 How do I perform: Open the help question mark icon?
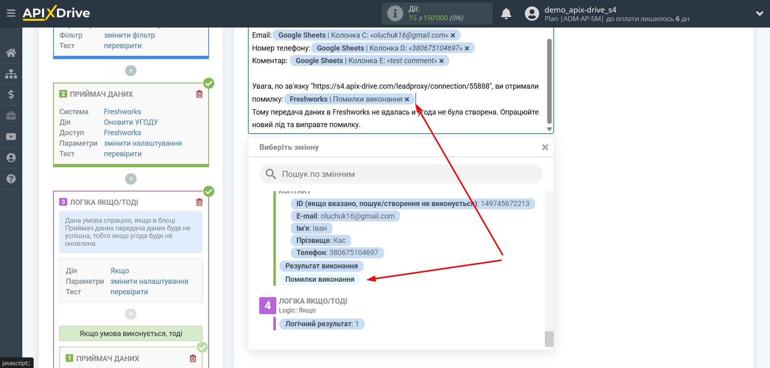tap(11, 179)
